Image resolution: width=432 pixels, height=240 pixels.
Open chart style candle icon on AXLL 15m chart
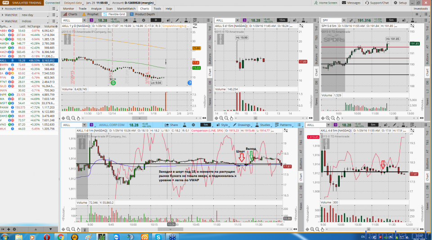(x=295, y=20)
